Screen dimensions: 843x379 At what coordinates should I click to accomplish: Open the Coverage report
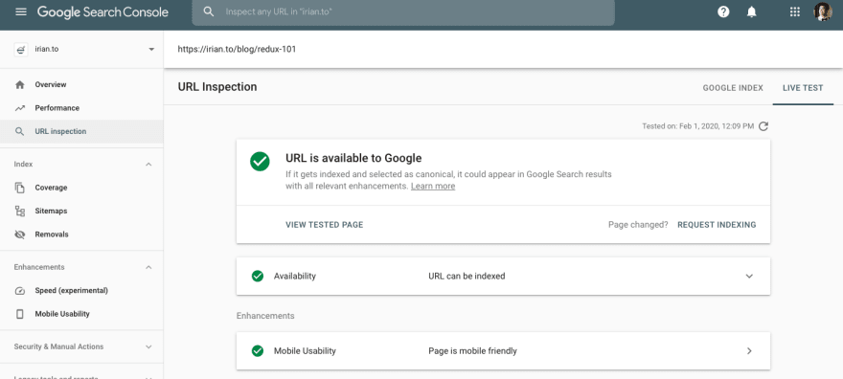pyautogui.click(x=51, y=188)
